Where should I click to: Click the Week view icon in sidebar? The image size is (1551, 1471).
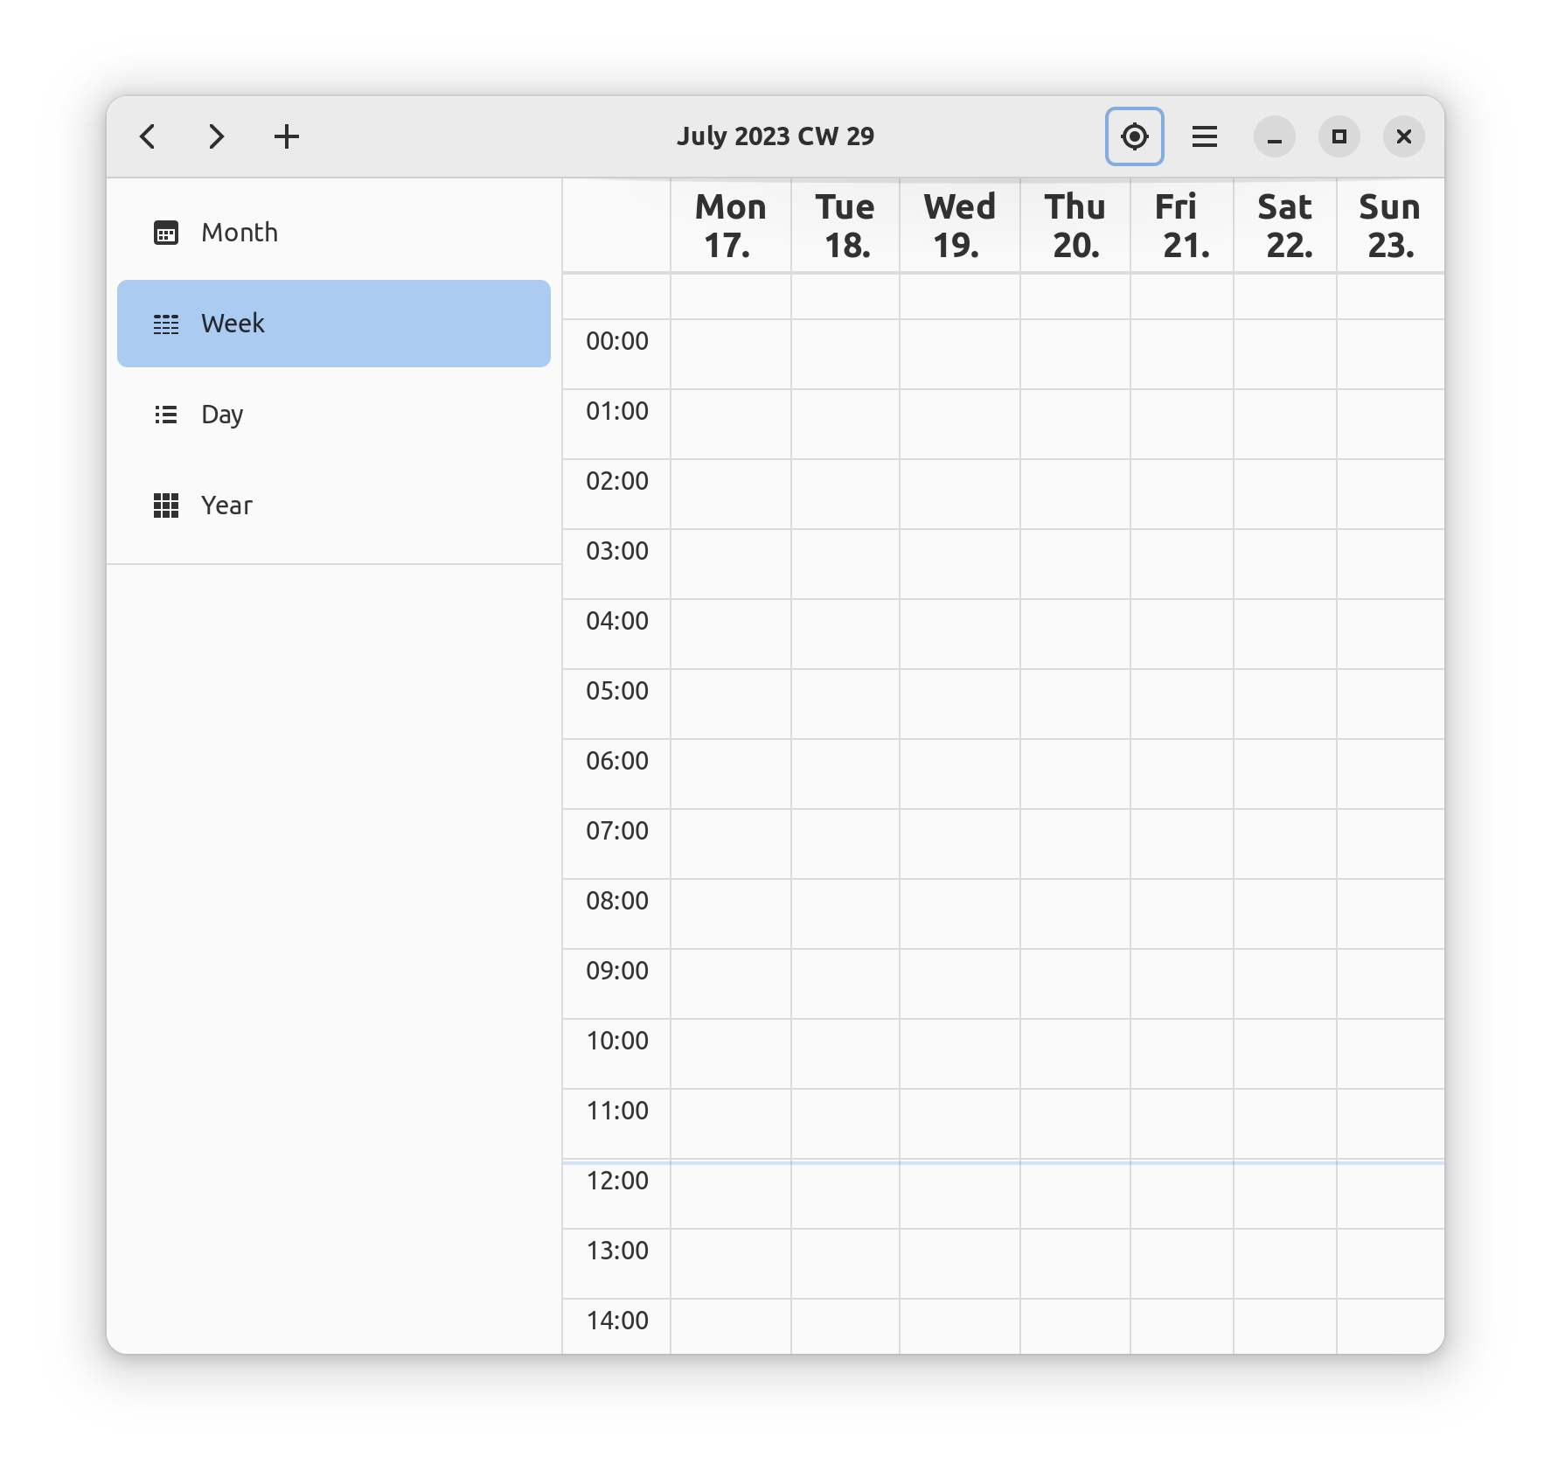click(x=166, y=324)
